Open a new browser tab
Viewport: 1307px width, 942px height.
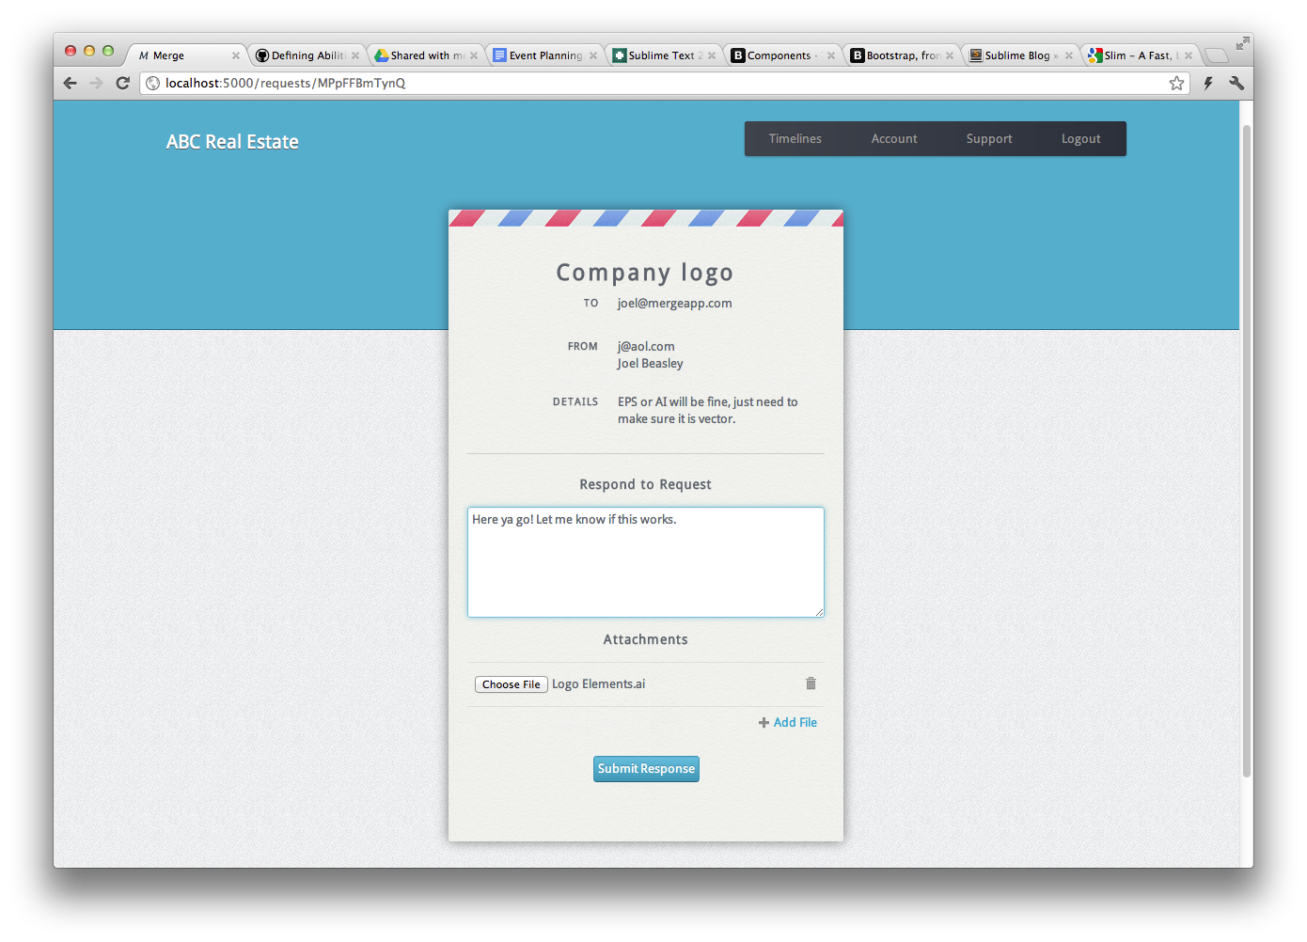[x=1217, y=55]
